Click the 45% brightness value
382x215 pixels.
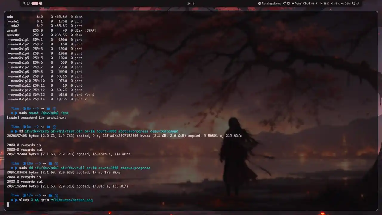(x=337, y=4)
